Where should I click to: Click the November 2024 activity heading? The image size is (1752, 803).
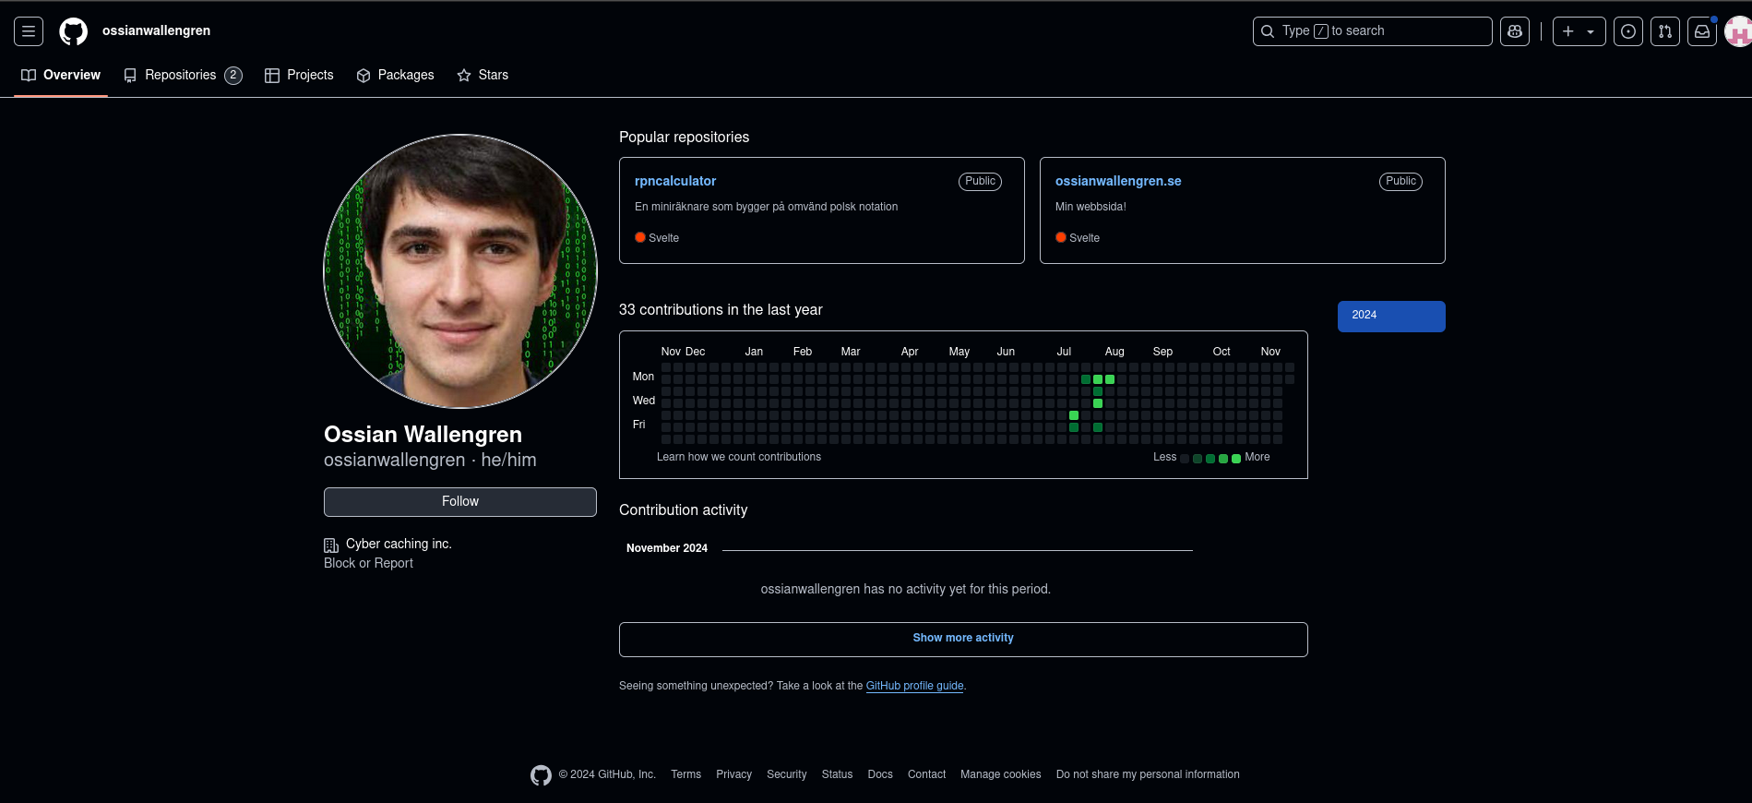667,548
